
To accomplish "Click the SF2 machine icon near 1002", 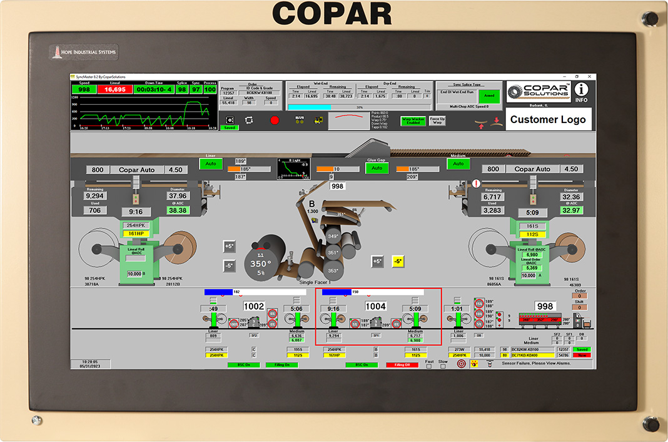I will pyautogui.click(x=254, y=322).
